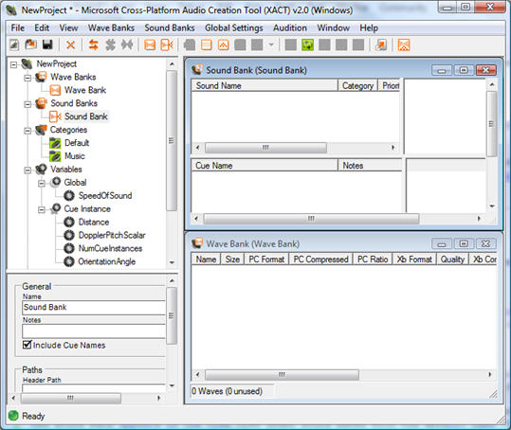
Task: Click the orange arrow export toolbar icon
Action: point(381,45)
